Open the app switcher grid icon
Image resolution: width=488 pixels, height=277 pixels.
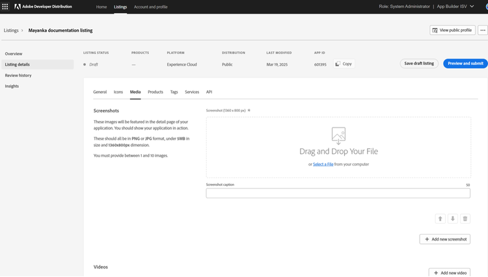(x=5, y=7)
